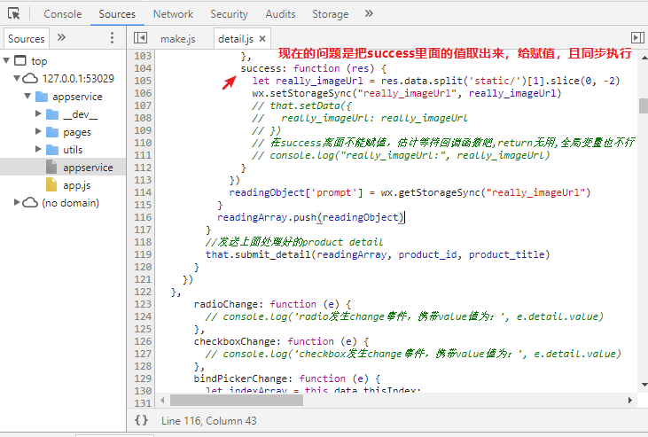Screen dimensions: 648x437
Task: Click line number 123 in gutter
Action: click(x=143, y=304)
